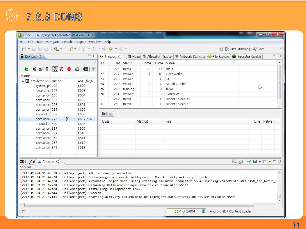This screenshot has height=229, width=306.
Task: Open the Search icon dropdown arrow
Action: pyautogui.click(x=75, y=49)
